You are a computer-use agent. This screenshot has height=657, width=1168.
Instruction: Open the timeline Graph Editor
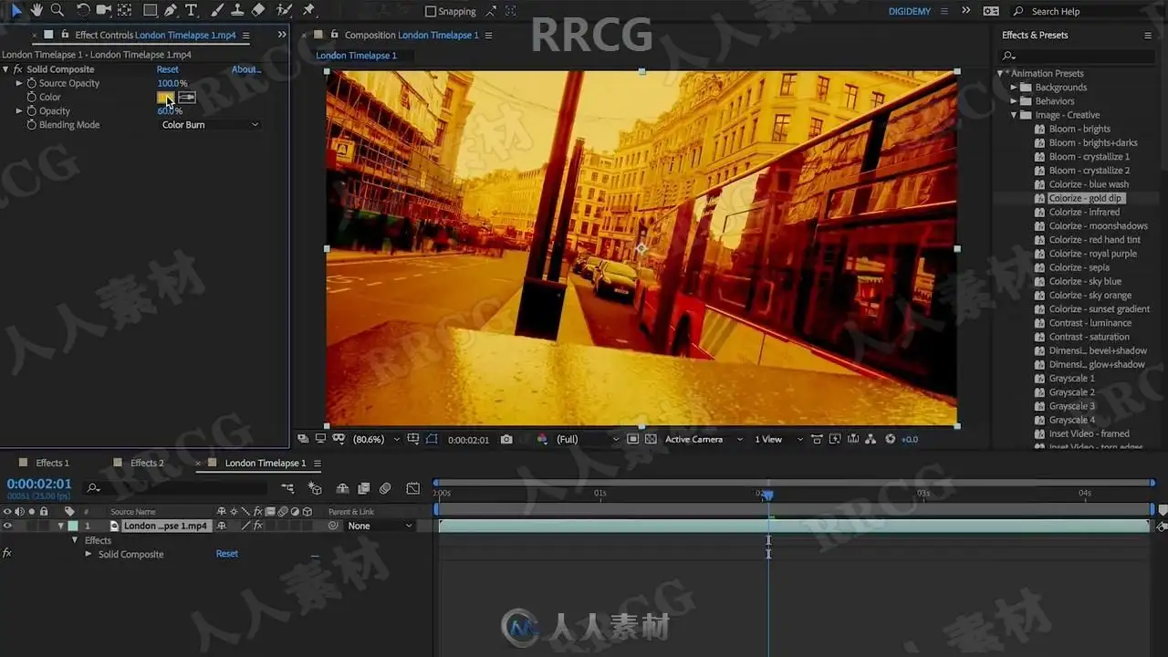tap(412, 489)
